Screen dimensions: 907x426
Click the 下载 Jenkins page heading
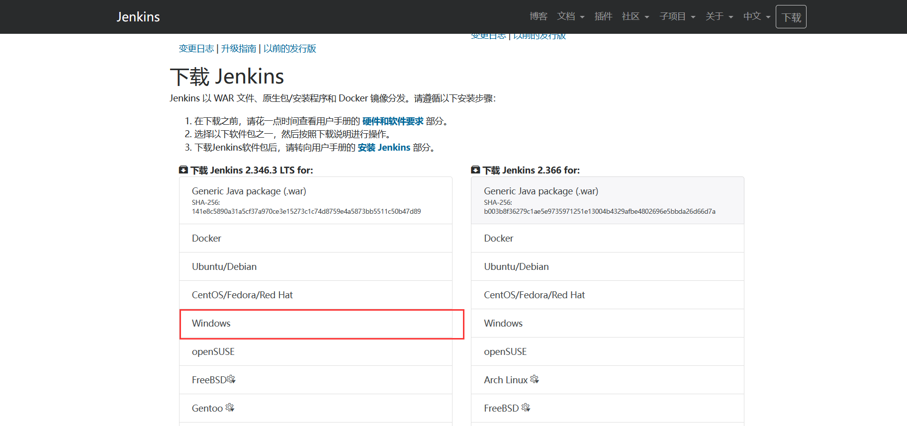coord(227,77)
